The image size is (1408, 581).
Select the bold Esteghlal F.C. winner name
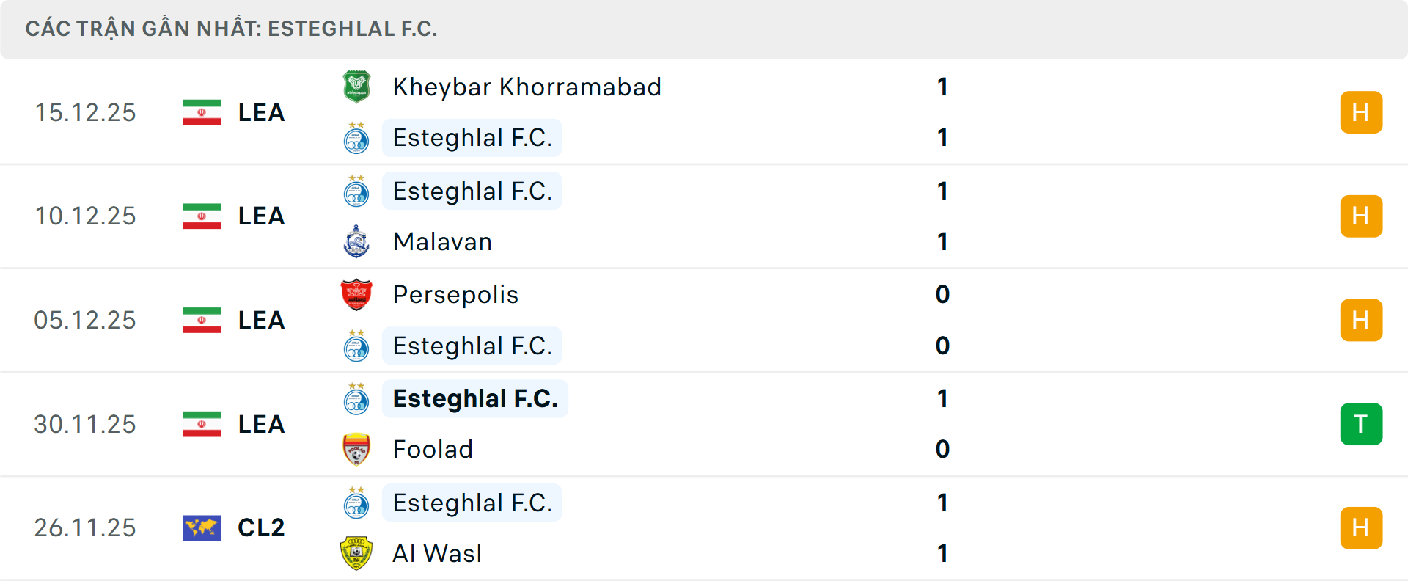[475, 398]
